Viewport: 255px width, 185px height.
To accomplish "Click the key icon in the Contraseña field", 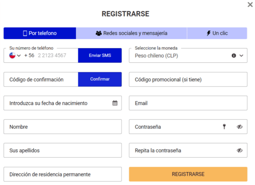I will pos(224,127).
